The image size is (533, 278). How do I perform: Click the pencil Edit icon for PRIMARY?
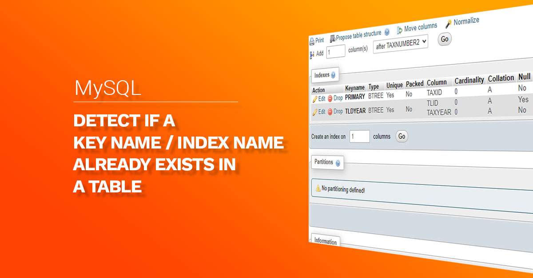tap(315, 99)
